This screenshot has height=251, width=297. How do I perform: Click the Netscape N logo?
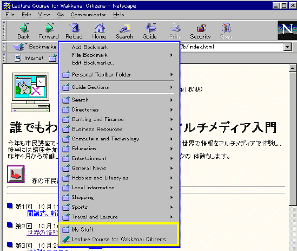(287, 30)
